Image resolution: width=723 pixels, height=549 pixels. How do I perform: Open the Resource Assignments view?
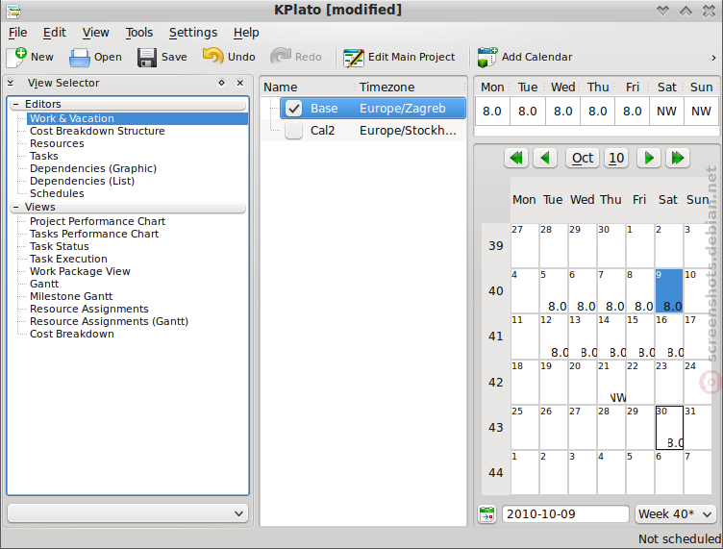click(89, 309)
